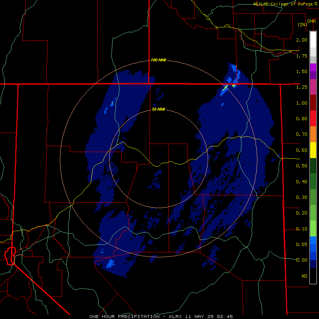This screenshot has height=319, width=319.
Task: Click the 0.10 legend value
Action: pyautogui.click(x=302, y=229)
